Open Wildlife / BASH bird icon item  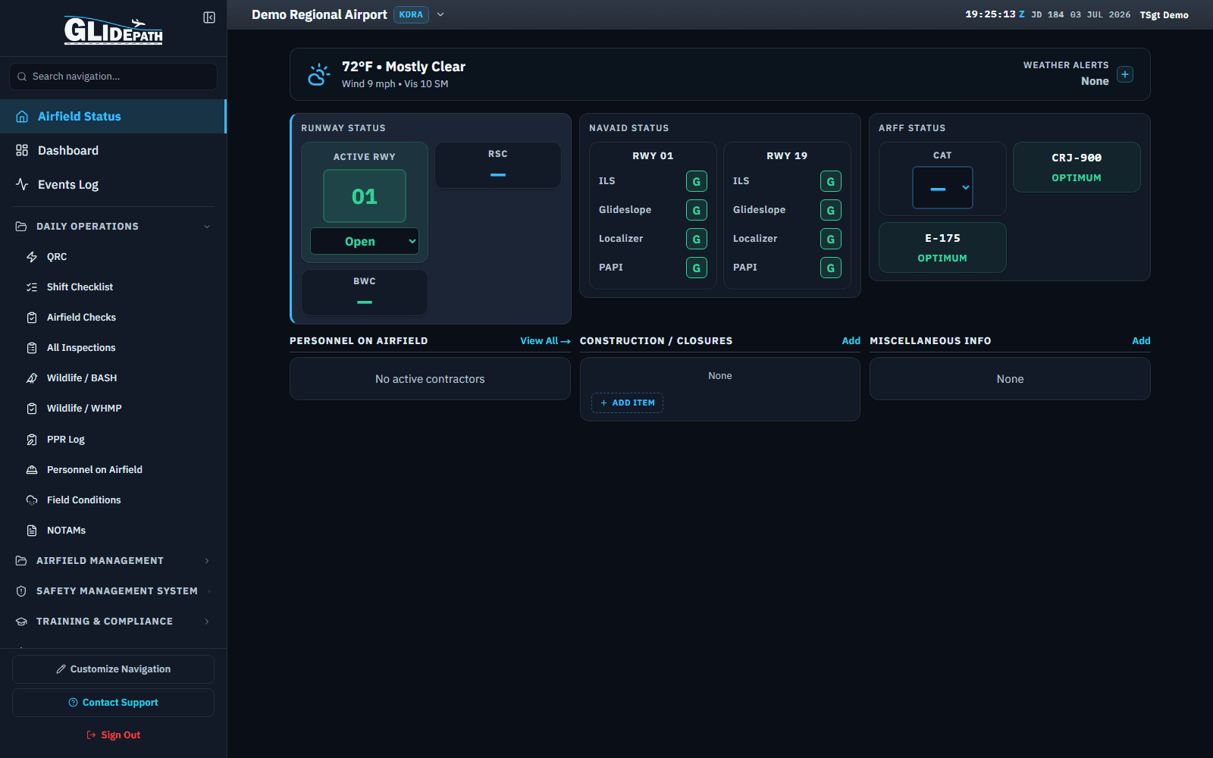click(32, 378)
